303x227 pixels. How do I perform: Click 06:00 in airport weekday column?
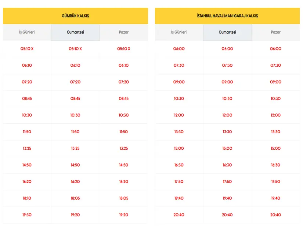(179, 49)
